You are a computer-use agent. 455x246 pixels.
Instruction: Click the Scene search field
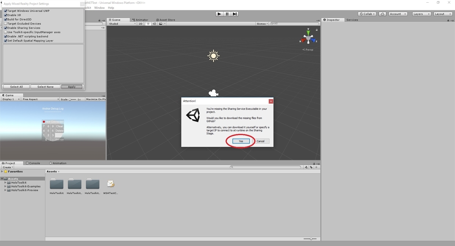295,23
